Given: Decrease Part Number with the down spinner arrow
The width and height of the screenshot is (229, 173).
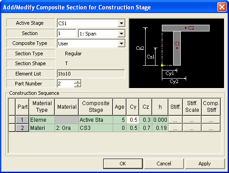Looking at the screenshot, I should tap(78, 85).
